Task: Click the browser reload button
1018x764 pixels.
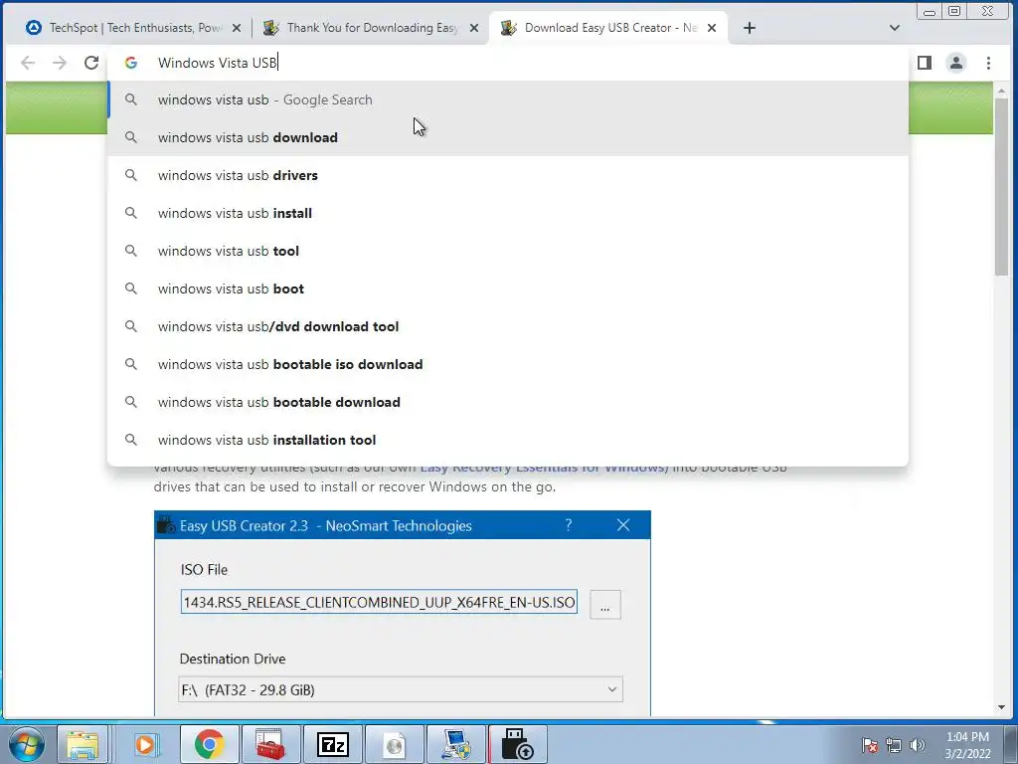Action: 91,63
